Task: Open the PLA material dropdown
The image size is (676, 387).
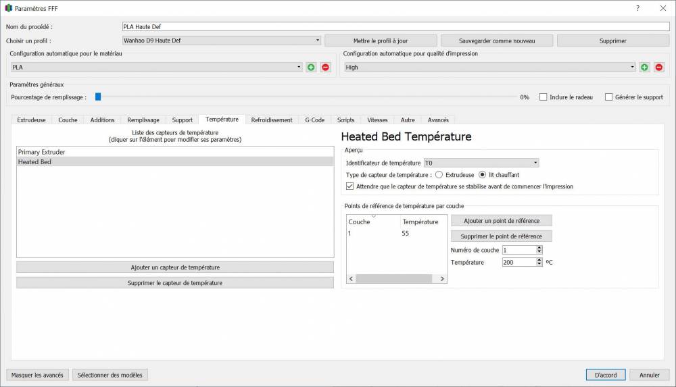Action: [157, 68]
